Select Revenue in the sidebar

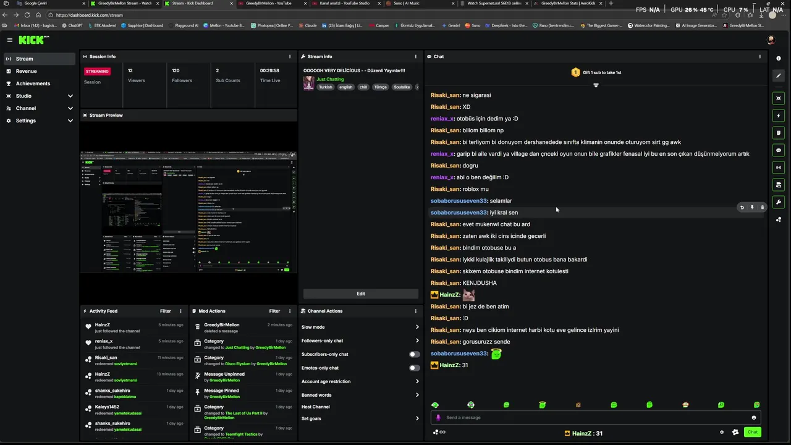[x=40, y=71]
